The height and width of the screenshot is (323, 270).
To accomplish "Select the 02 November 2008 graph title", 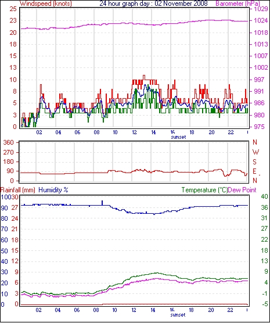I will point(154,3).
